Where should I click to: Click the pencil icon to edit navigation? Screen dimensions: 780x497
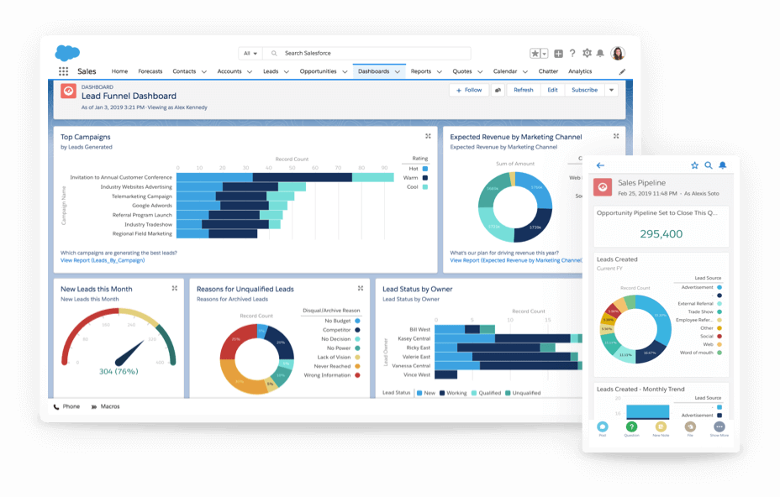622,71
